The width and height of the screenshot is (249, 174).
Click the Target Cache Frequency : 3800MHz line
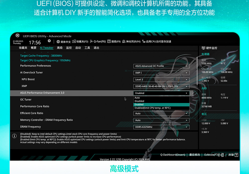click(41, 56)
